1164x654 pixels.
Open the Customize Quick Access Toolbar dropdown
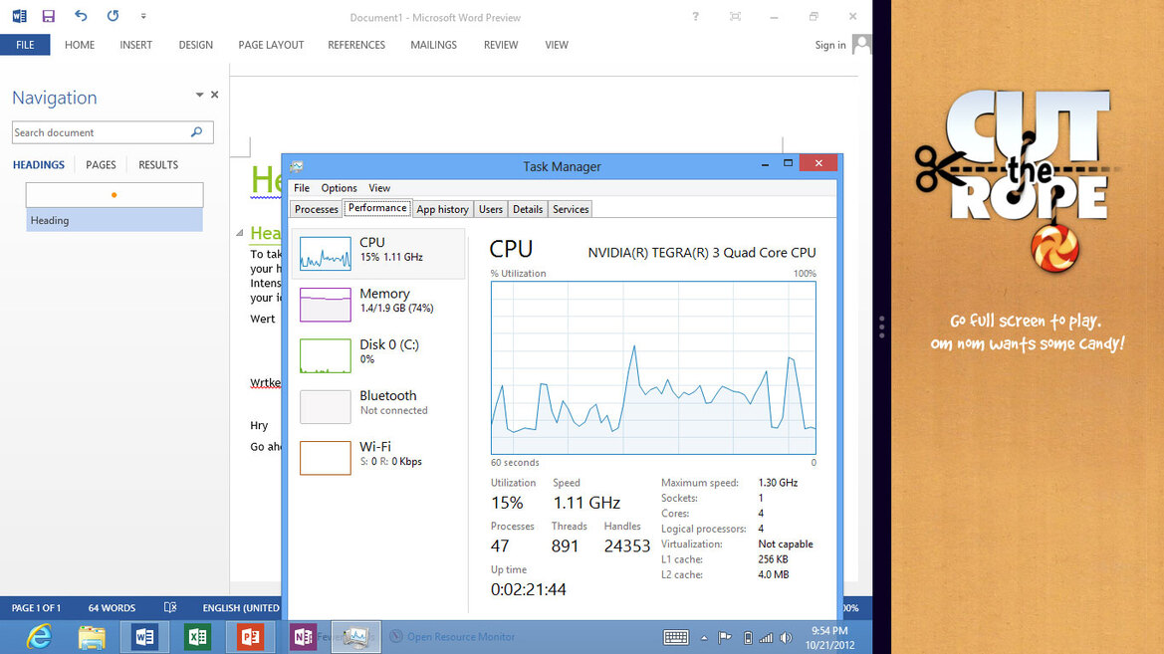point(143,16)
